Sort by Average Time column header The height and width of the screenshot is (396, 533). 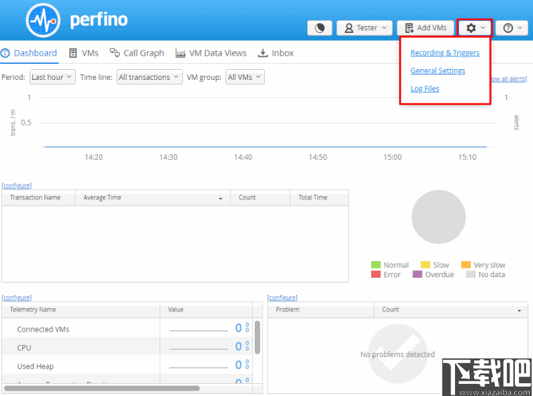(x=153, y=197)
